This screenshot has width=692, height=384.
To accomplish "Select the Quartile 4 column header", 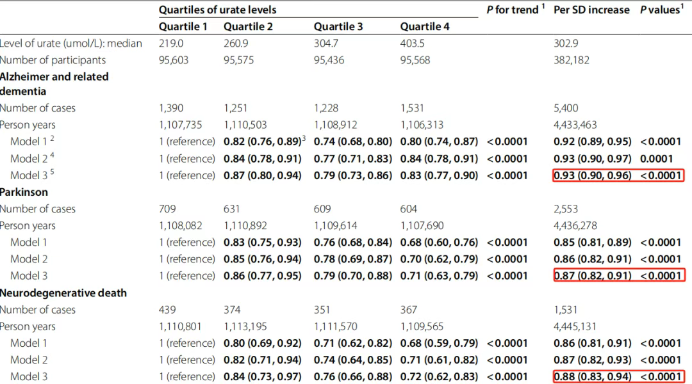I will click(x=425, y=26).
